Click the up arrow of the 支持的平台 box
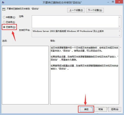Image resolution: width=124 pixels, height=115 pixels. pos(120,31)
